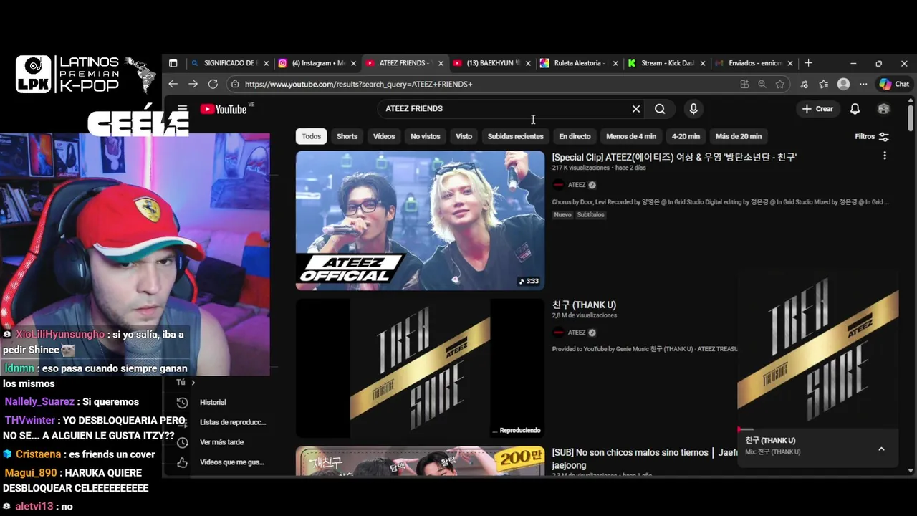
Task: Select the No vistos filter chip
Action: [426, 136]
